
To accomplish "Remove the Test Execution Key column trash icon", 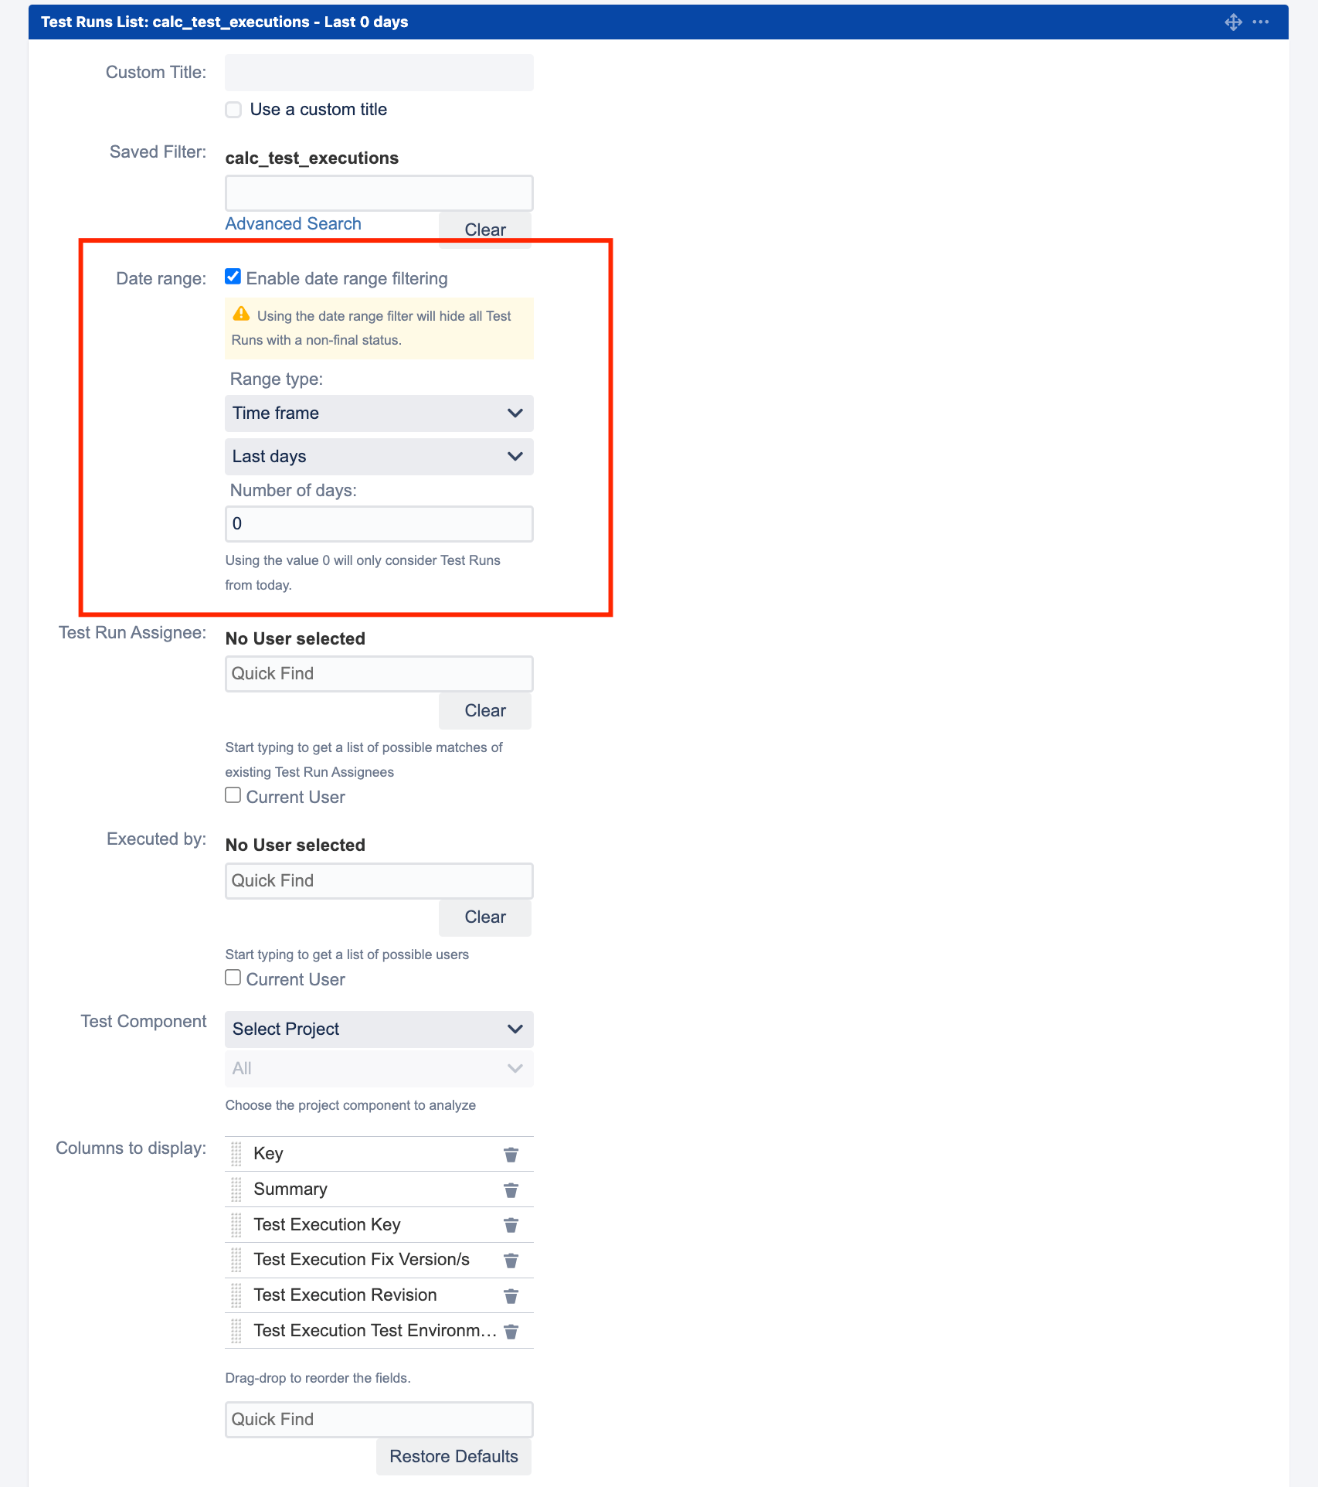I will tap(511, 1225).
